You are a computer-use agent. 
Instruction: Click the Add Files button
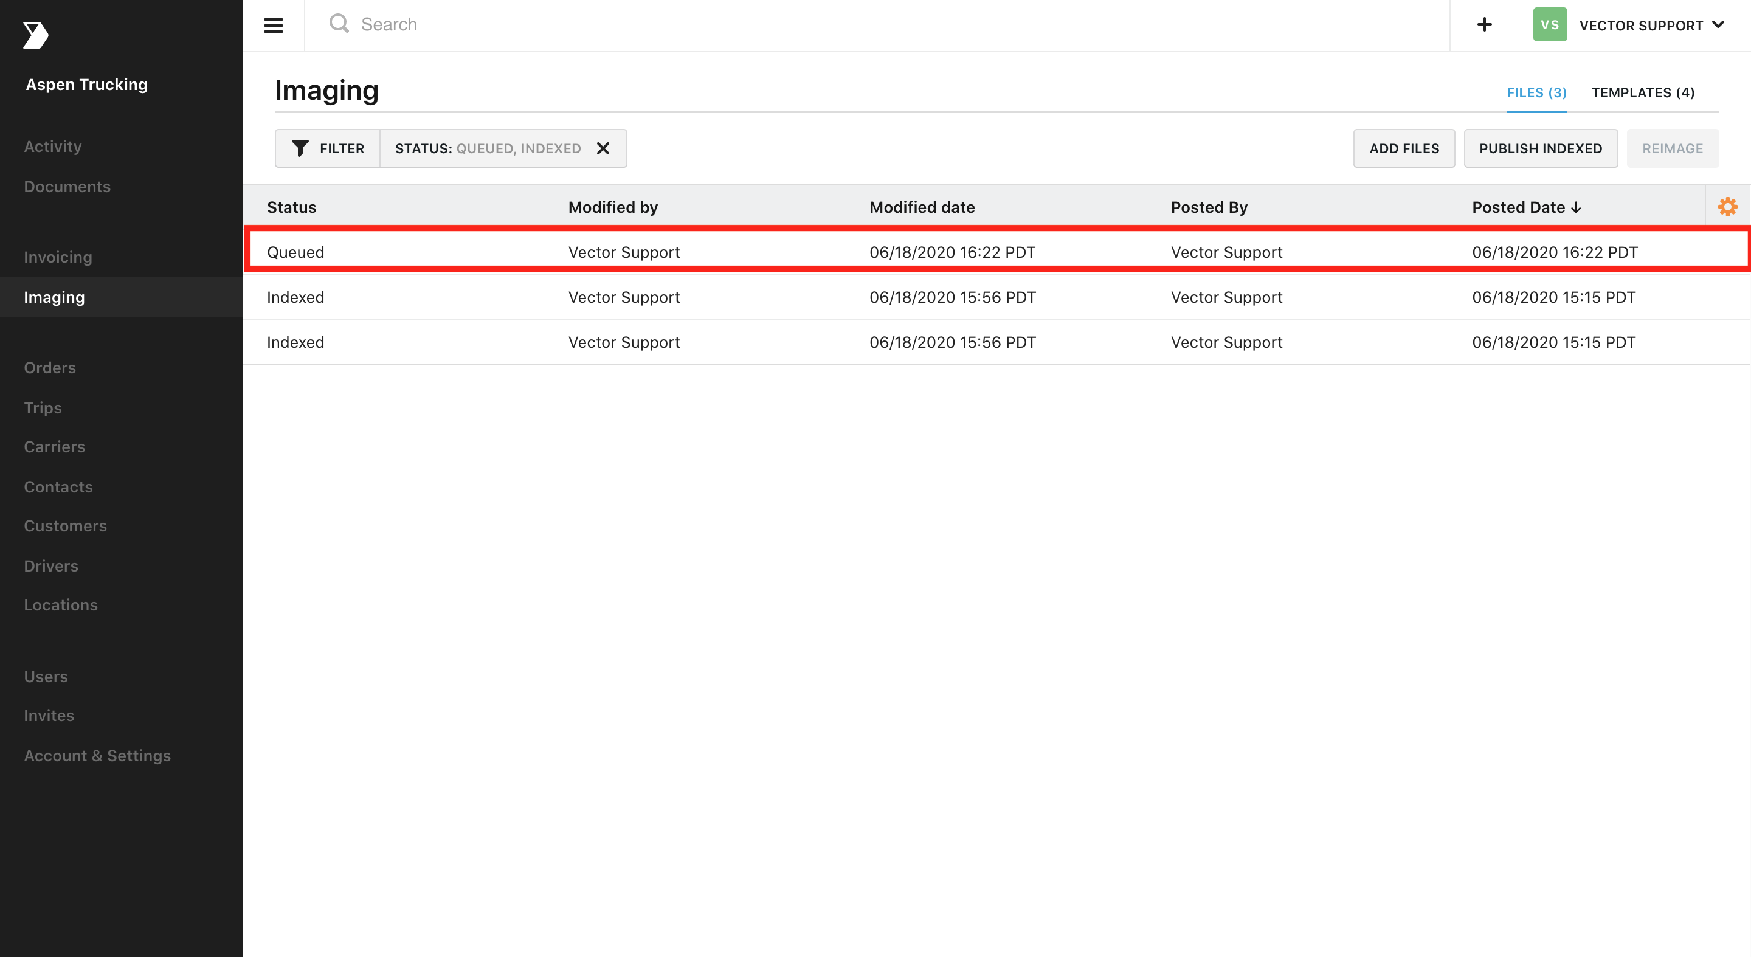(1404, 148)
